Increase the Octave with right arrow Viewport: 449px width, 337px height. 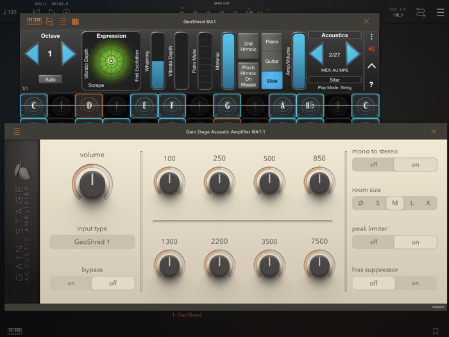coord(69,53)
